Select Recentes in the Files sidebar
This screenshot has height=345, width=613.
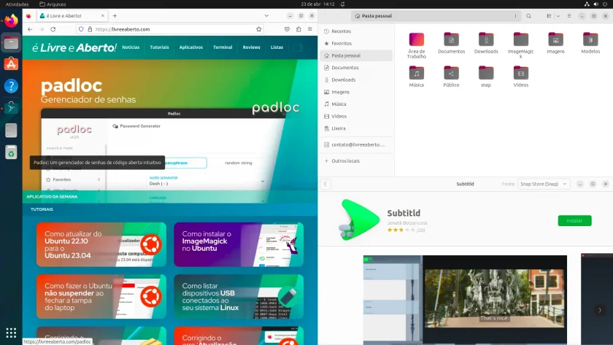pos(356,31)
